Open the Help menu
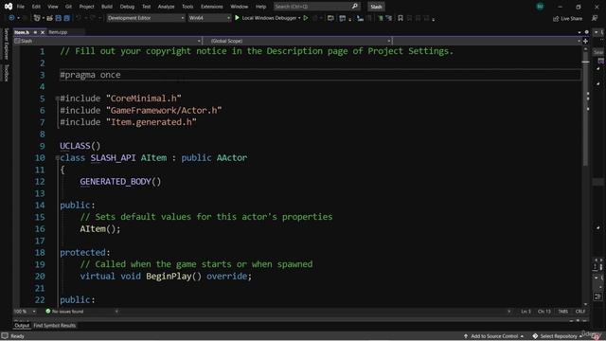This screenshot has width=606, height=341. (x=261, y=7)
